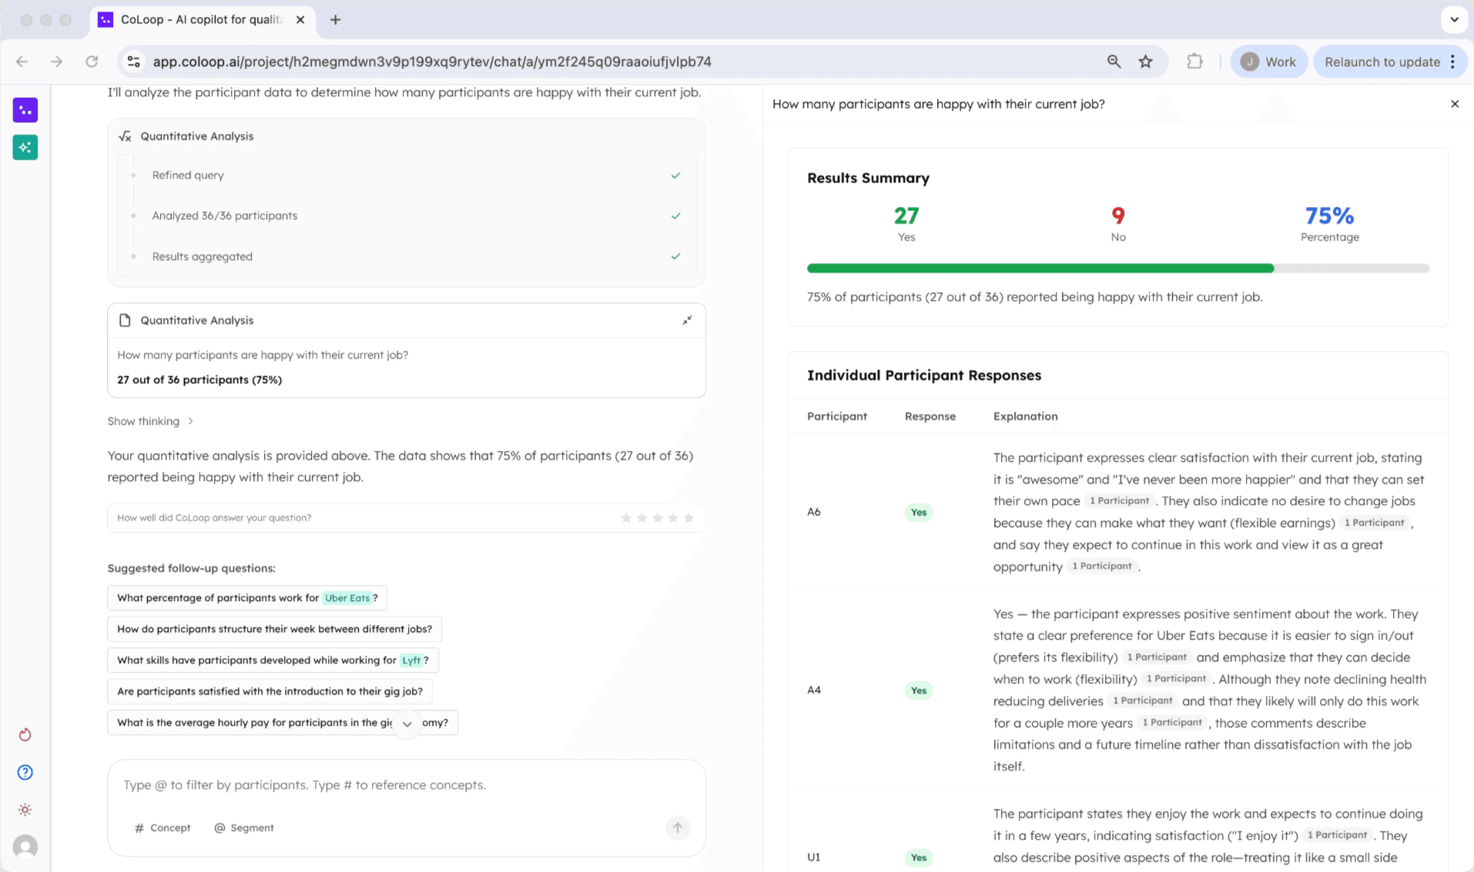Open a new browser tab
The height and width of the screenshot is (872, 1474).
(x=335, y=20)
